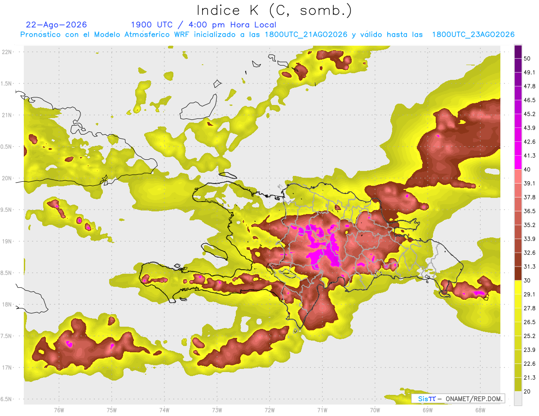Screen dimensions: 539x416
Task: Click the '43.9' colorbar value
Action: 529,128
